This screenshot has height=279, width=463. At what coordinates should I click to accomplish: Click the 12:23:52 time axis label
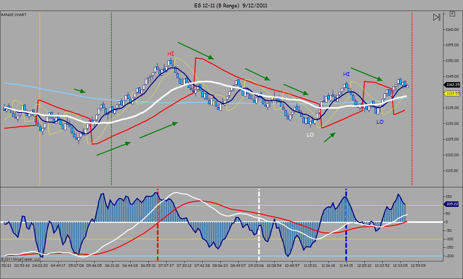click(x=382, y=266)
